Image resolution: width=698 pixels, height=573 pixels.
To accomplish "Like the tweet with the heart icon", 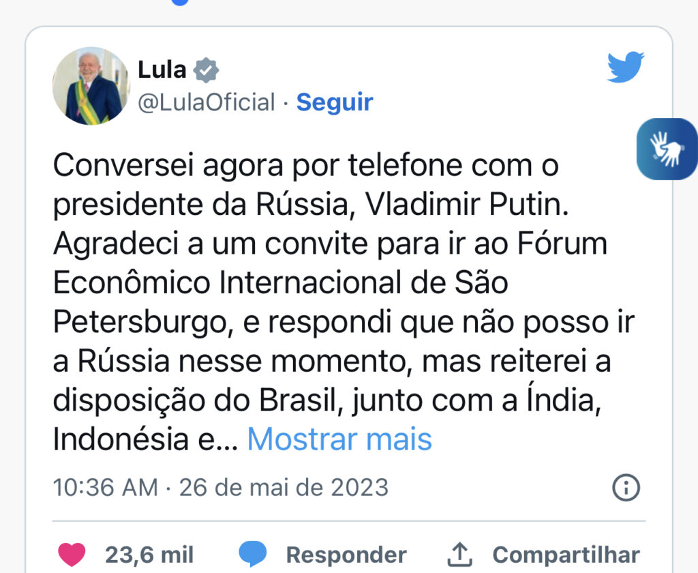I will [x=71, y=555].
